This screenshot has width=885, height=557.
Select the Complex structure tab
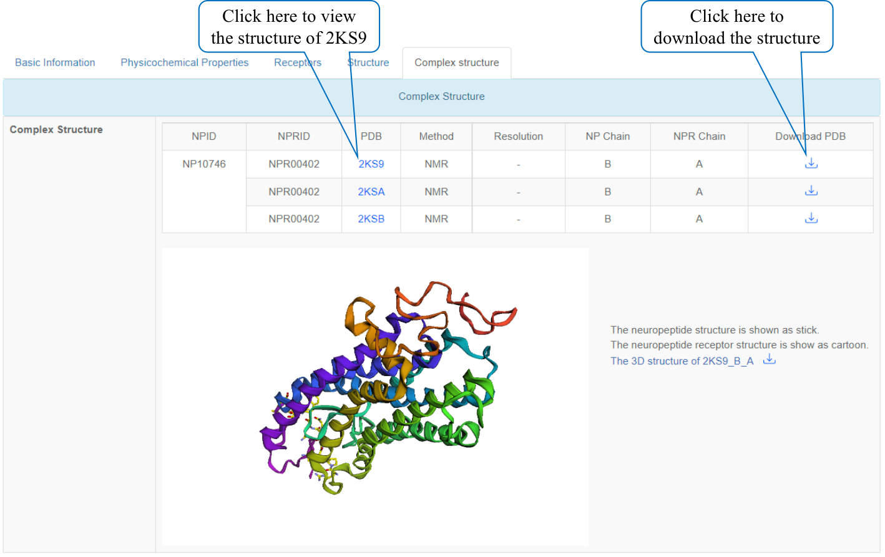click(457, 63)
